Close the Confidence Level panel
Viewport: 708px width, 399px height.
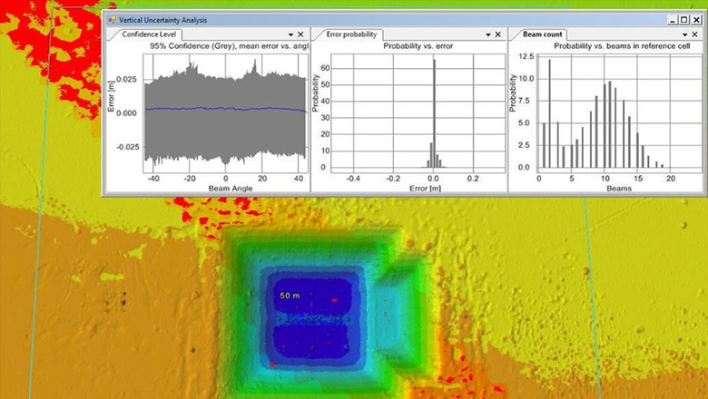click(x=300, y=34)
